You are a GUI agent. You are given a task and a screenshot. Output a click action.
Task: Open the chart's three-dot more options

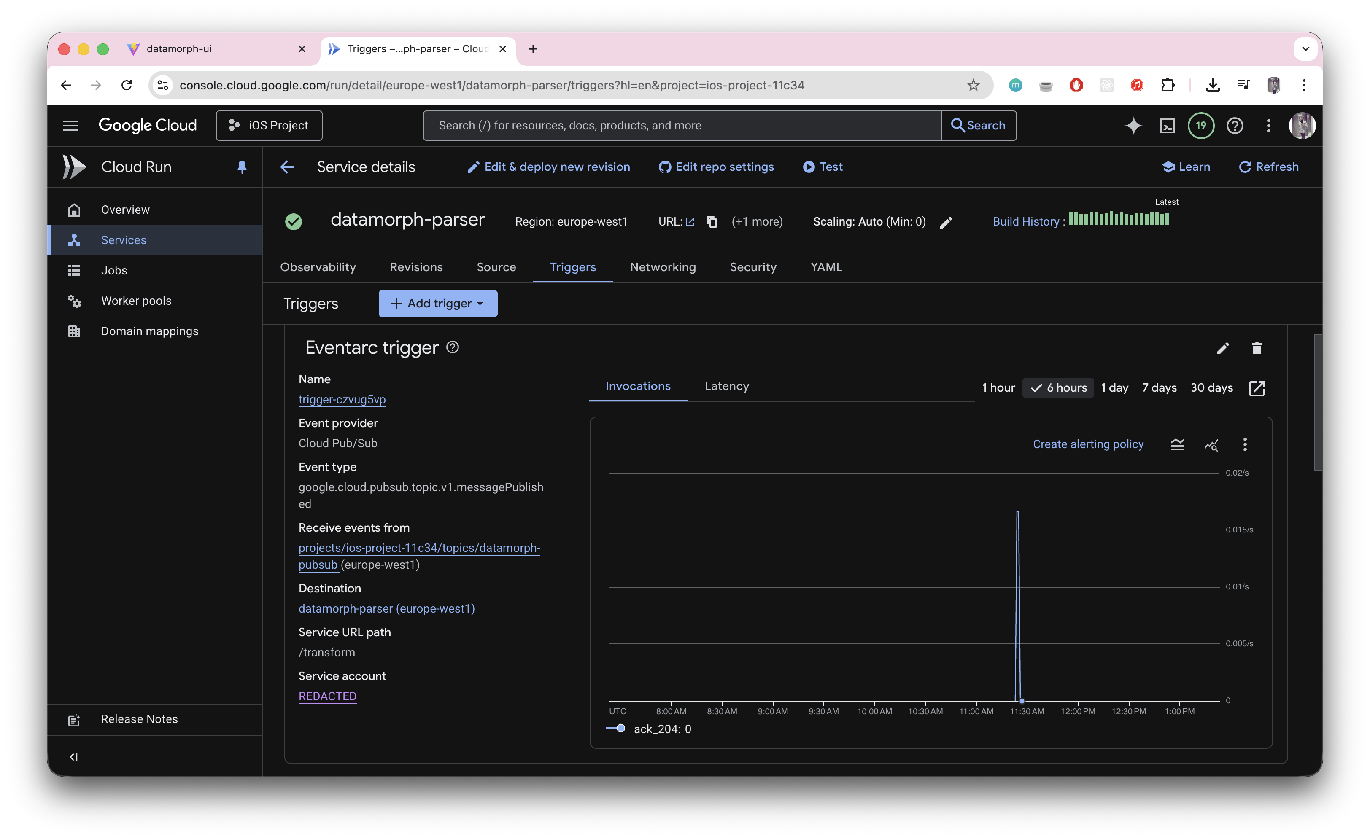[x=1245, y=444]
